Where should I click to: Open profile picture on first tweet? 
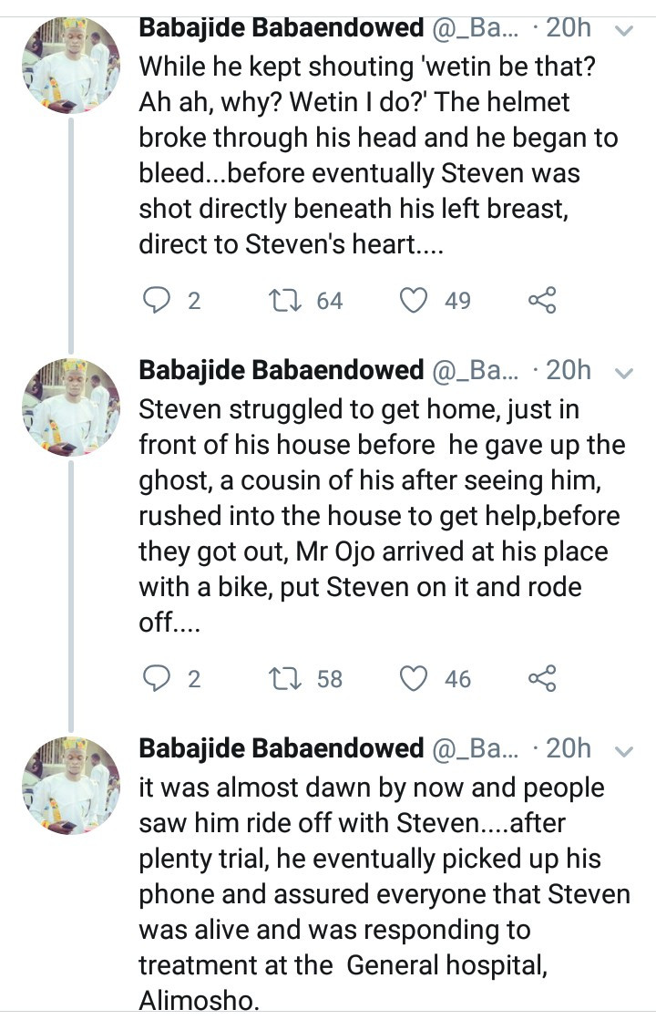click(x=71, y=66)
